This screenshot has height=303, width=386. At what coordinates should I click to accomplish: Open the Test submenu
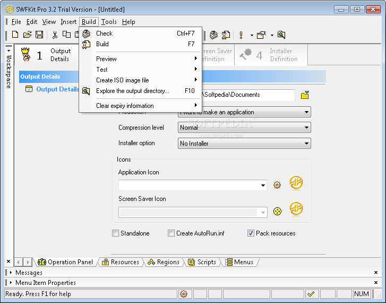(140, 69)
